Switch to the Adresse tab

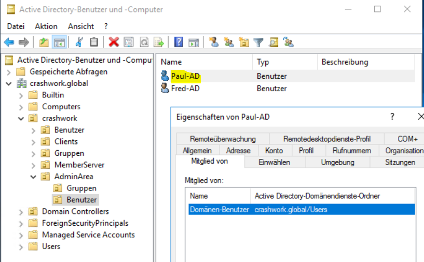tap(238, 151)
